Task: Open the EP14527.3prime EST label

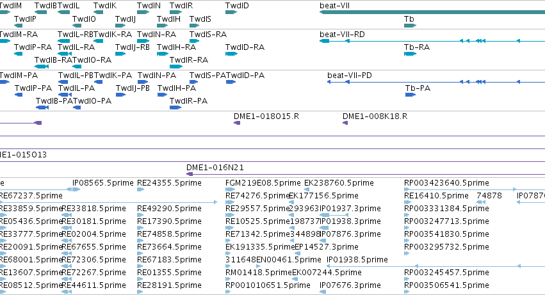Action: click(x=327, y=247)
